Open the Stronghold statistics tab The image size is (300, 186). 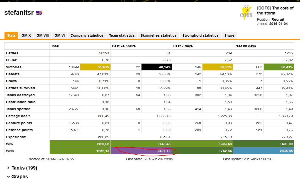[x=200, y=35]
